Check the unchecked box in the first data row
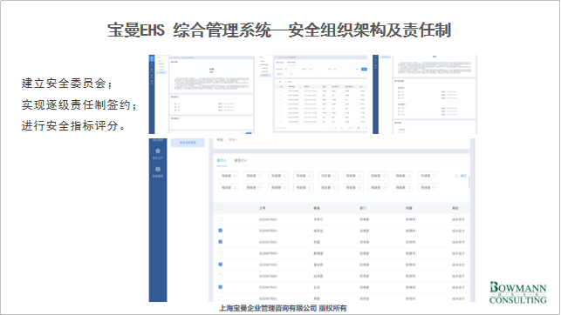The width and height of the screenshot is (561, 315). [x=221, y=219]
